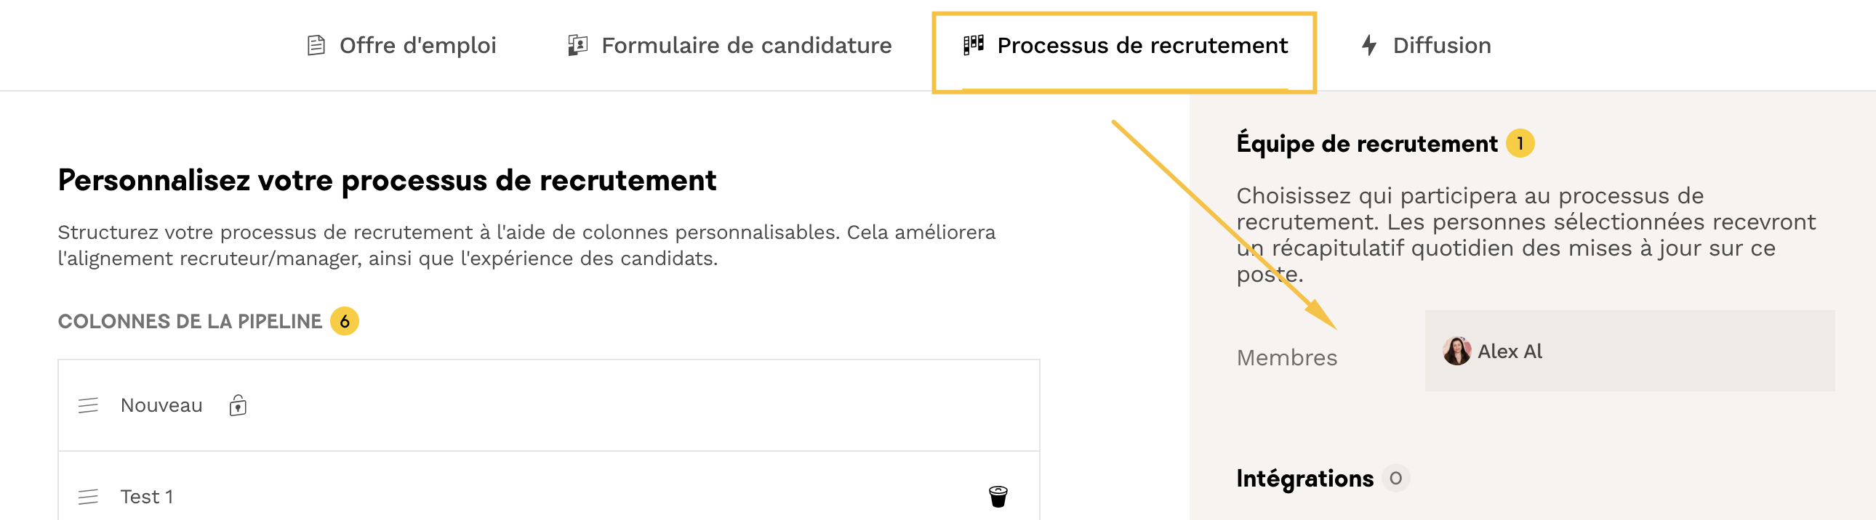Click the Diffusion lightning bolt icon
This screenshot has width=1876, height=520.
pyautogui.click(x=1369, y=46)
